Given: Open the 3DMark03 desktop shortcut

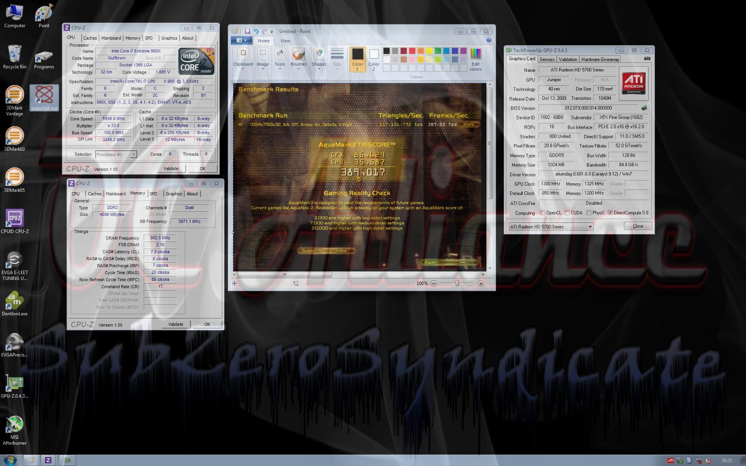Looking at the screenshot, I should click(x=14, y=139).
